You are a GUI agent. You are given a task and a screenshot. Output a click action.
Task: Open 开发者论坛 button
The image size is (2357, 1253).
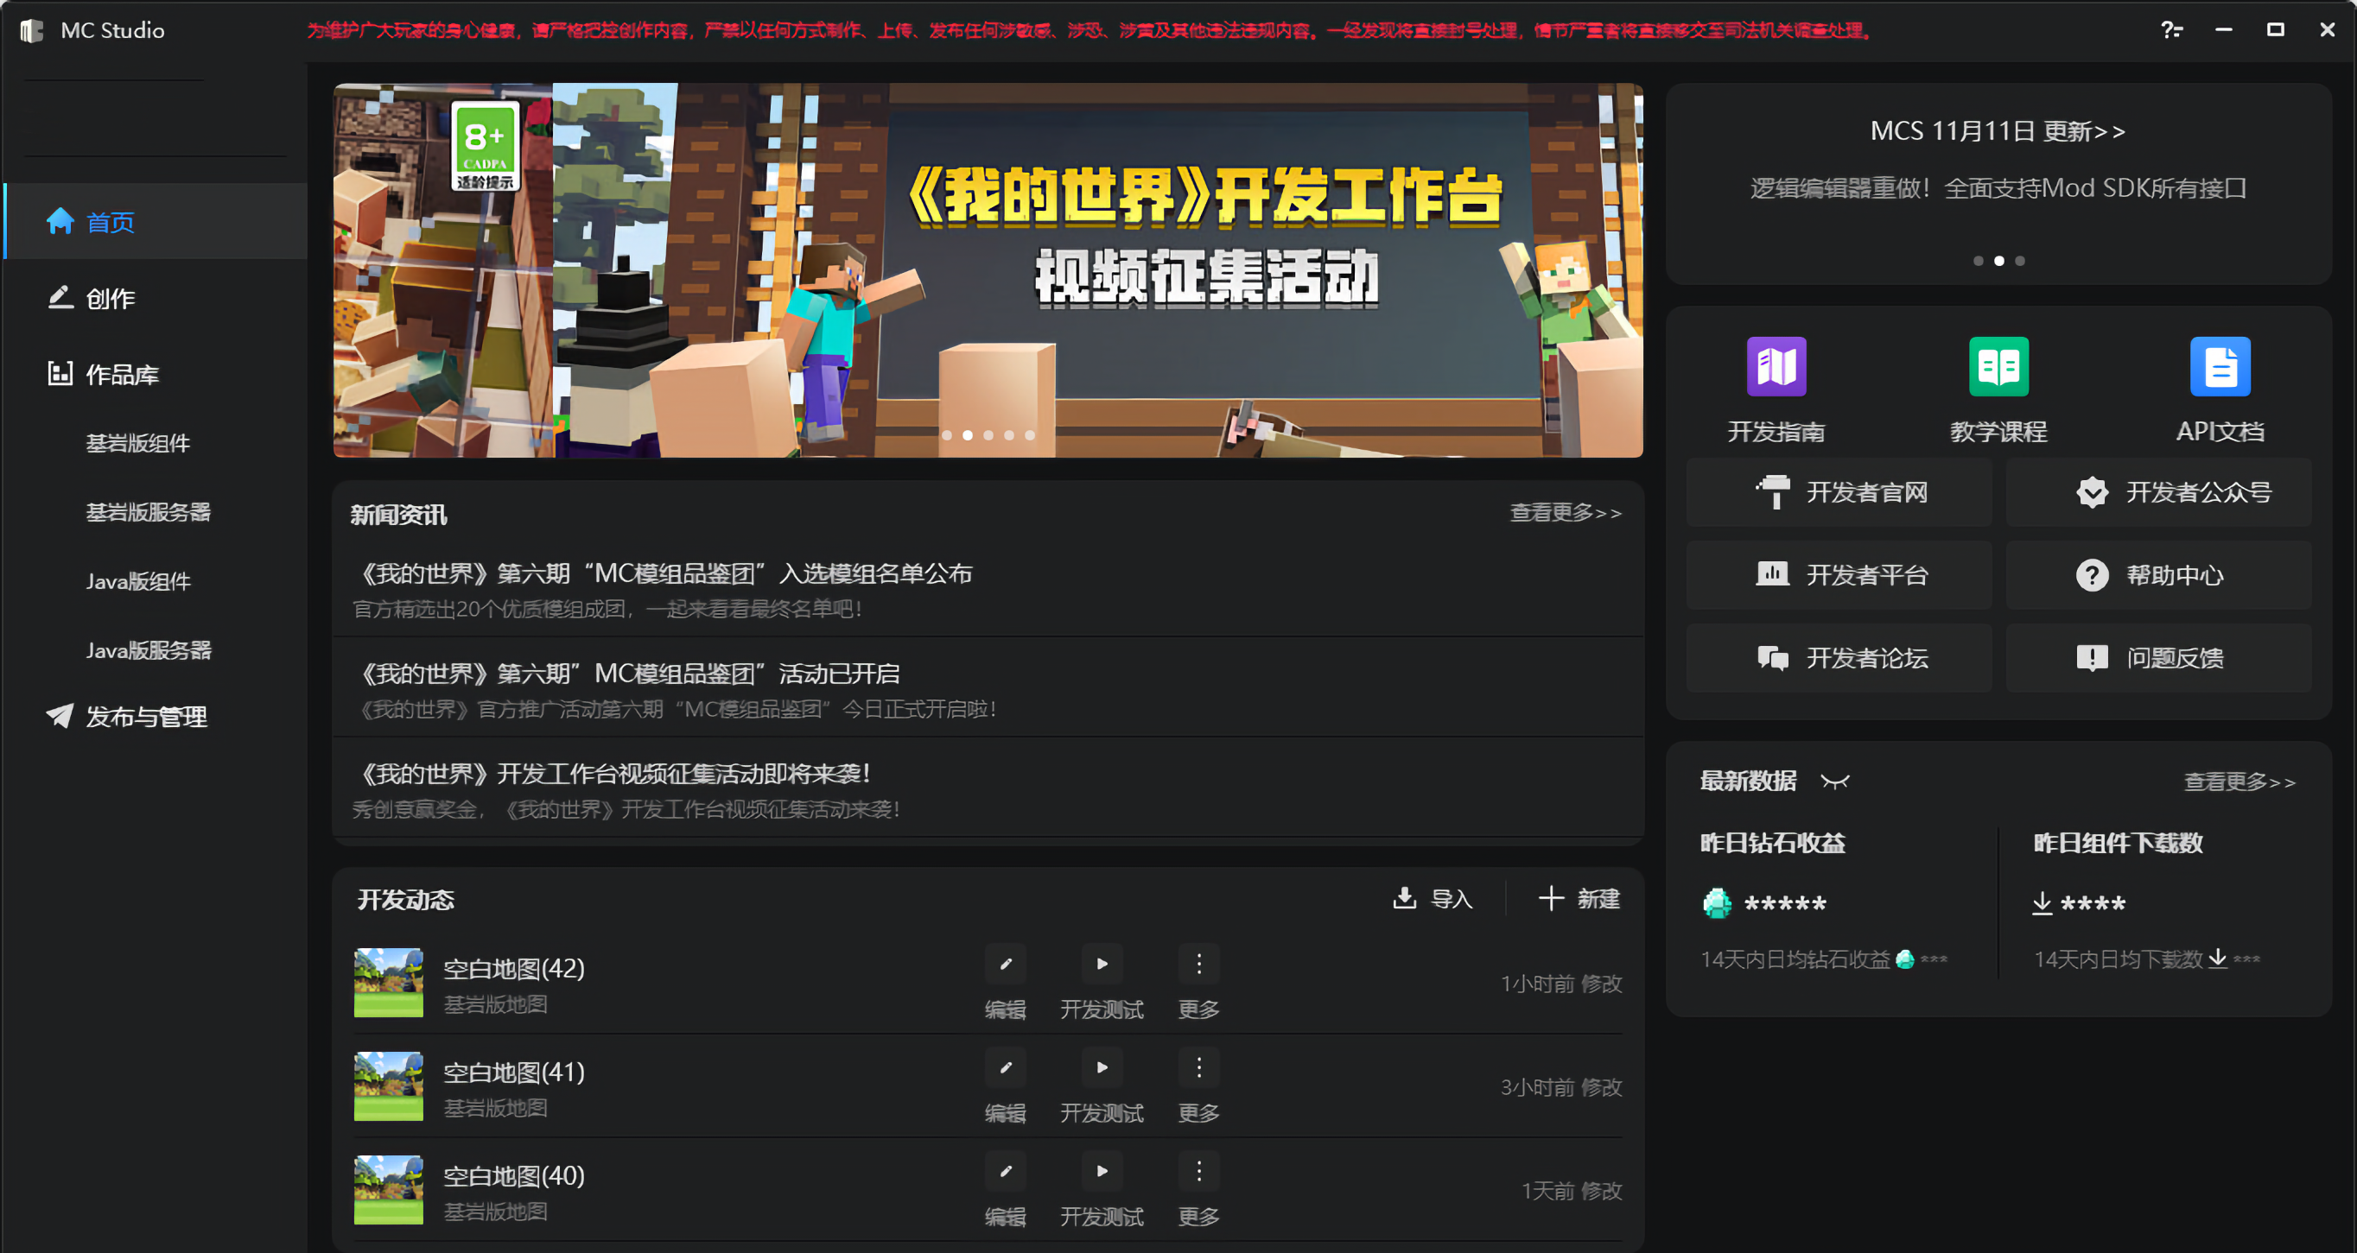tap(1839, 658)
